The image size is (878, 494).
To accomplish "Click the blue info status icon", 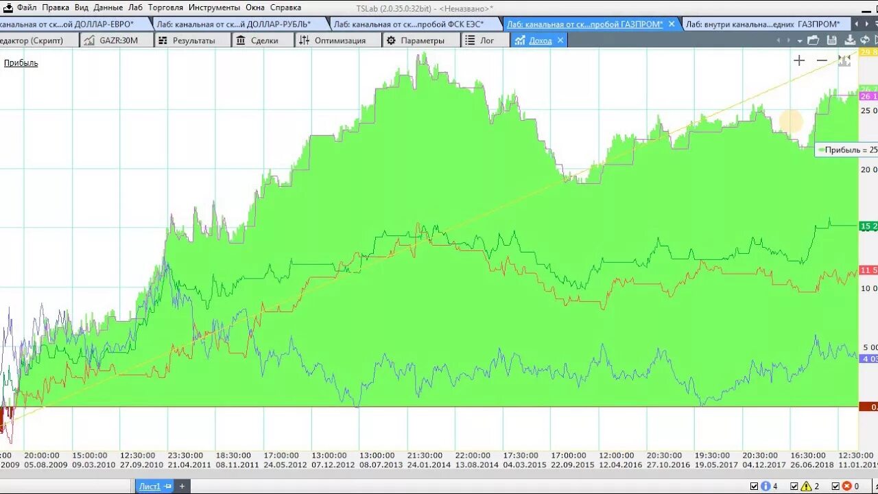I will pyautogui.click(x=766, y=486).
